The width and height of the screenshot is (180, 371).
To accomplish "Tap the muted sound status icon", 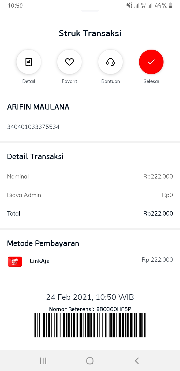I will point(129,5).
